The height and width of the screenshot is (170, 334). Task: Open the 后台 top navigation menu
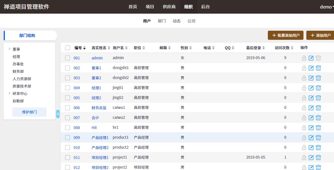tap(205, 7)
